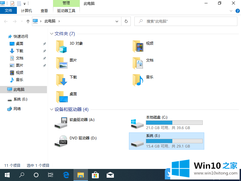Open the 桌面 folder icon in main pane
The image size is (241, 181).
click(x=62, y=97)
